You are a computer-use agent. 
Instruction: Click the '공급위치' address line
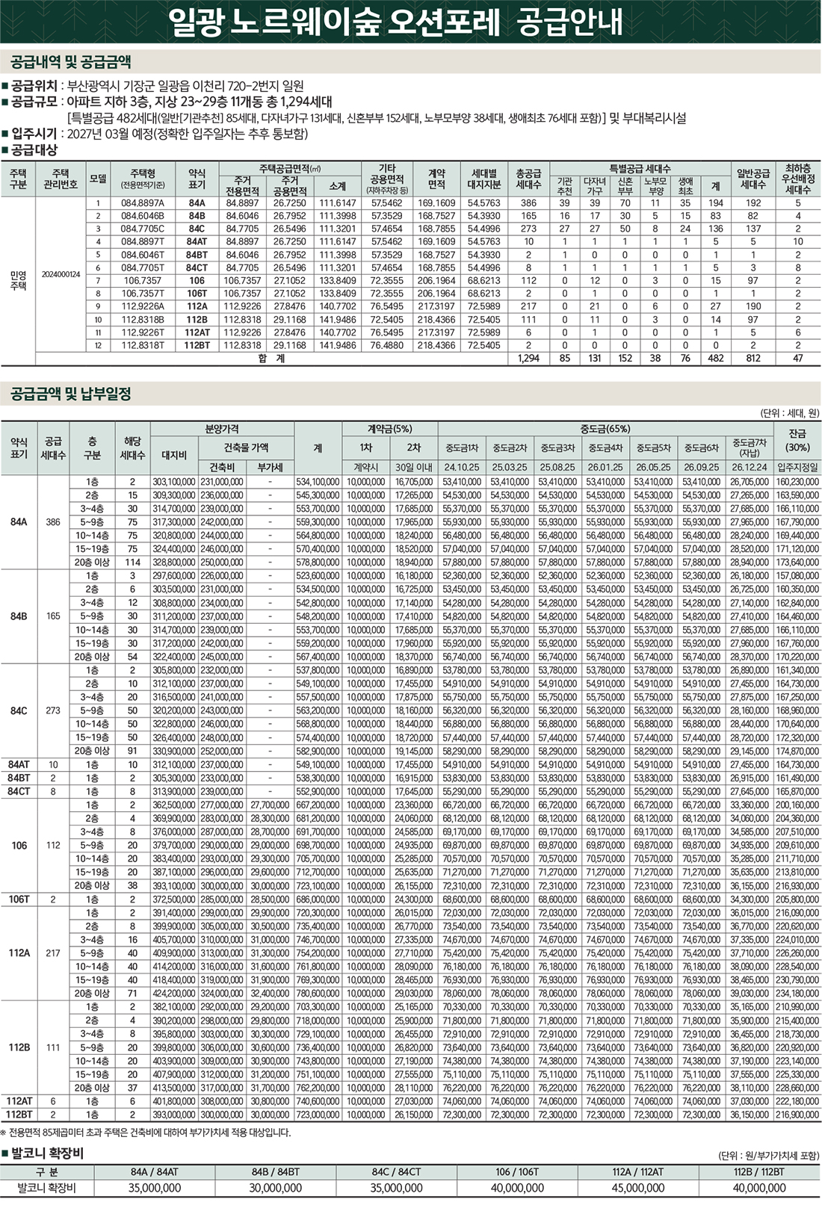[153, 86]
